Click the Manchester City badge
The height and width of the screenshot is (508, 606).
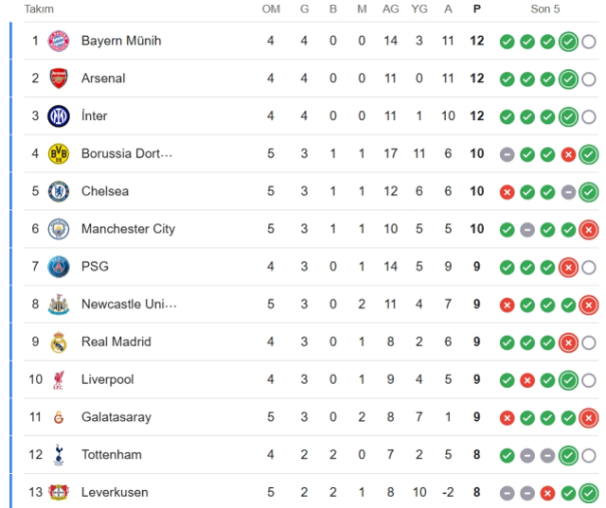59,229
